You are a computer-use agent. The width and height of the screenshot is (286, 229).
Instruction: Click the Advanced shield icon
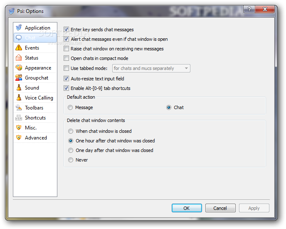(x=19, y=137)
